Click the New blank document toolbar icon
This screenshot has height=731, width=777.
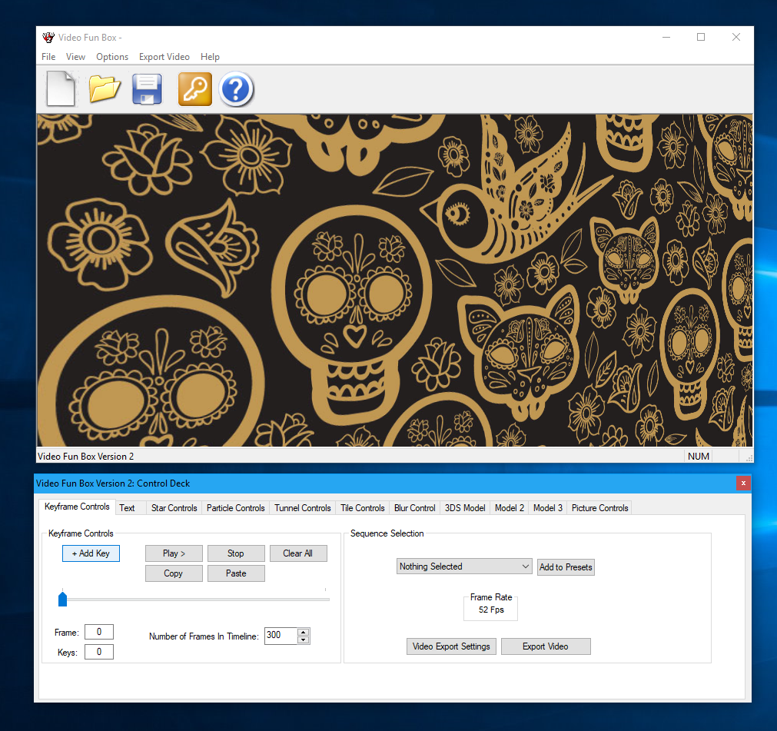[x=61, y=88]
